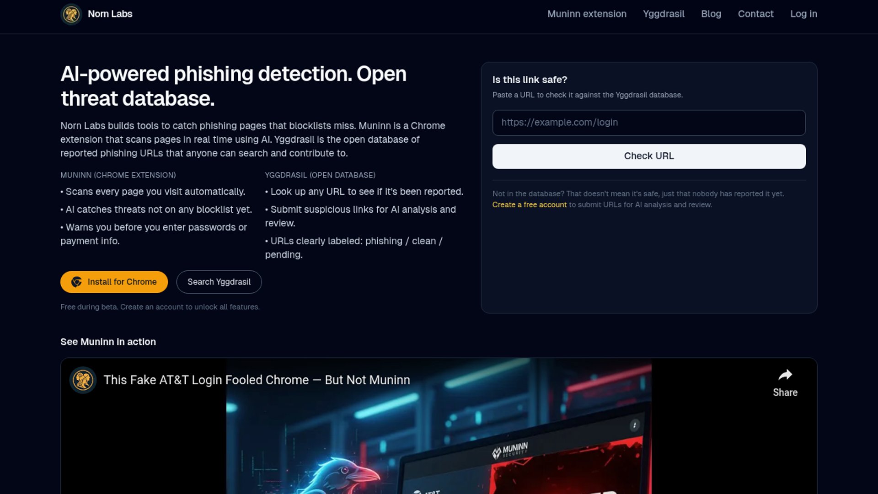Open the video title about Fake AT&T Login
The image size is (878, 494).
pos(257,380)
